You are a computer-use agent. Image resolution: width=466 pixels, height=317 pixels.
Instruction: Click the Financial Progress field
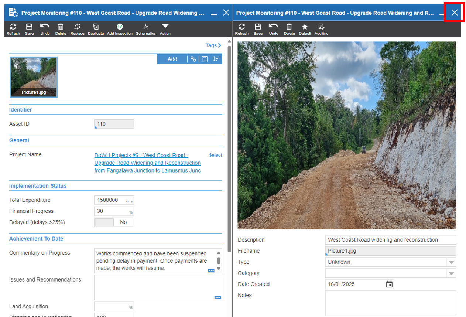[x=114, y=211]
